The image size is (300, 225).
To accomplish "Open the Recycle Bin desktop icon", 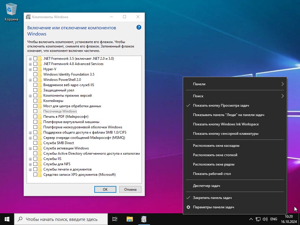I will [11, 12].
